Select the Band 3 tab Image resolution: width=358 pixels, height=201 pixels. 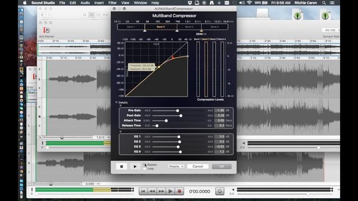[189, 27]
